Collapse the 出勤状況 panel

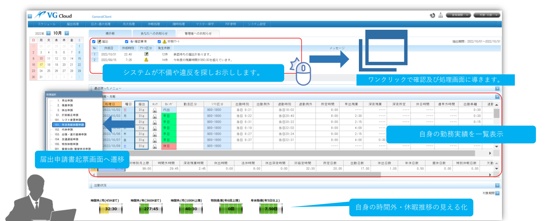coord(497,186)
